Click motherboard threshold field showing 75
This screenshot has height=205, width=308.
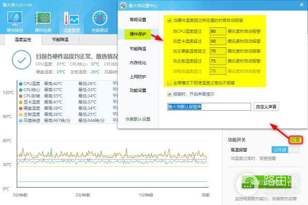point(218,61)
